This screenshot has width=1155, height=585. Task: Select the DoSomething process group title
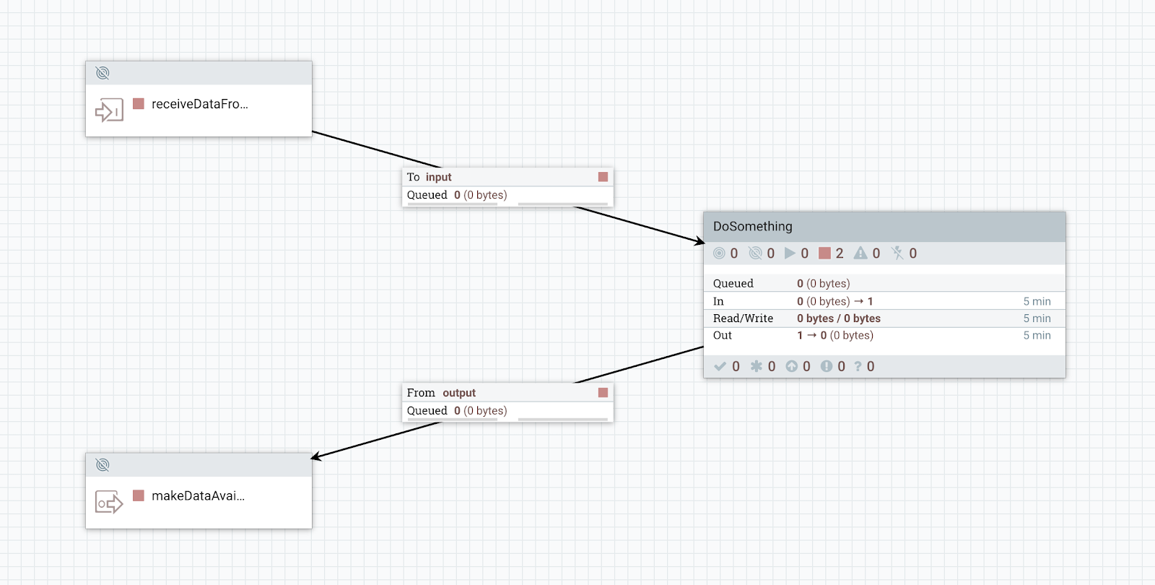click(x=753, y=227)
